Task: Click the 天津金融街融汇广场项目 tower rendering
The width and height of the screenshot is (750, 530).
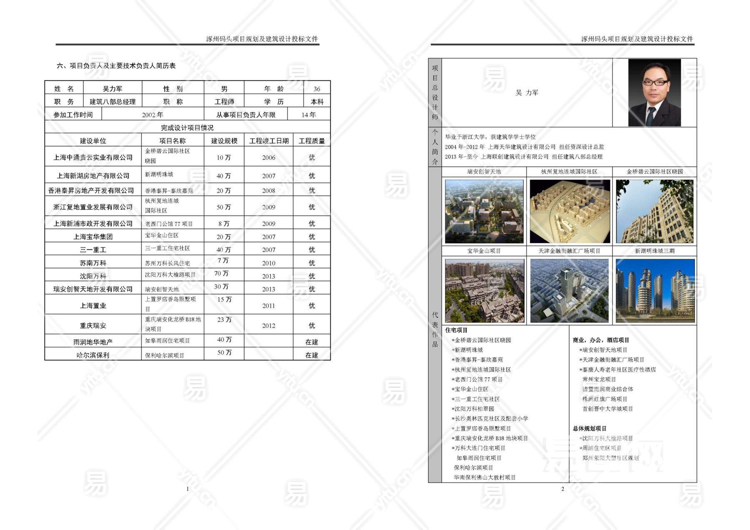Action: [570, 290]
